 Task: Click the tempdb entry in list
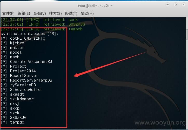(17, 122)
